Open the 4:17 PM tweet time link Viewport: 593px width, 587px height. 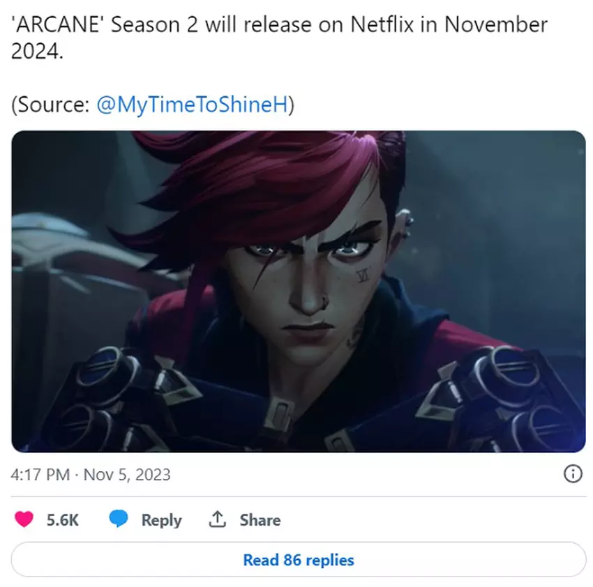[x=40, y=474]
